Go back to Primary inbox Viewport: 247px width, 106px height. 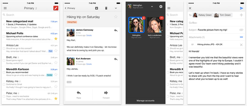(70, 8)
